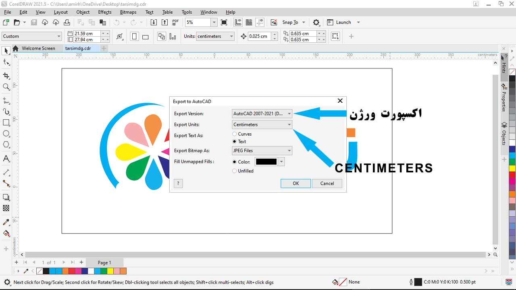Select the Zoom tool in toolbox

click(6, 87)
